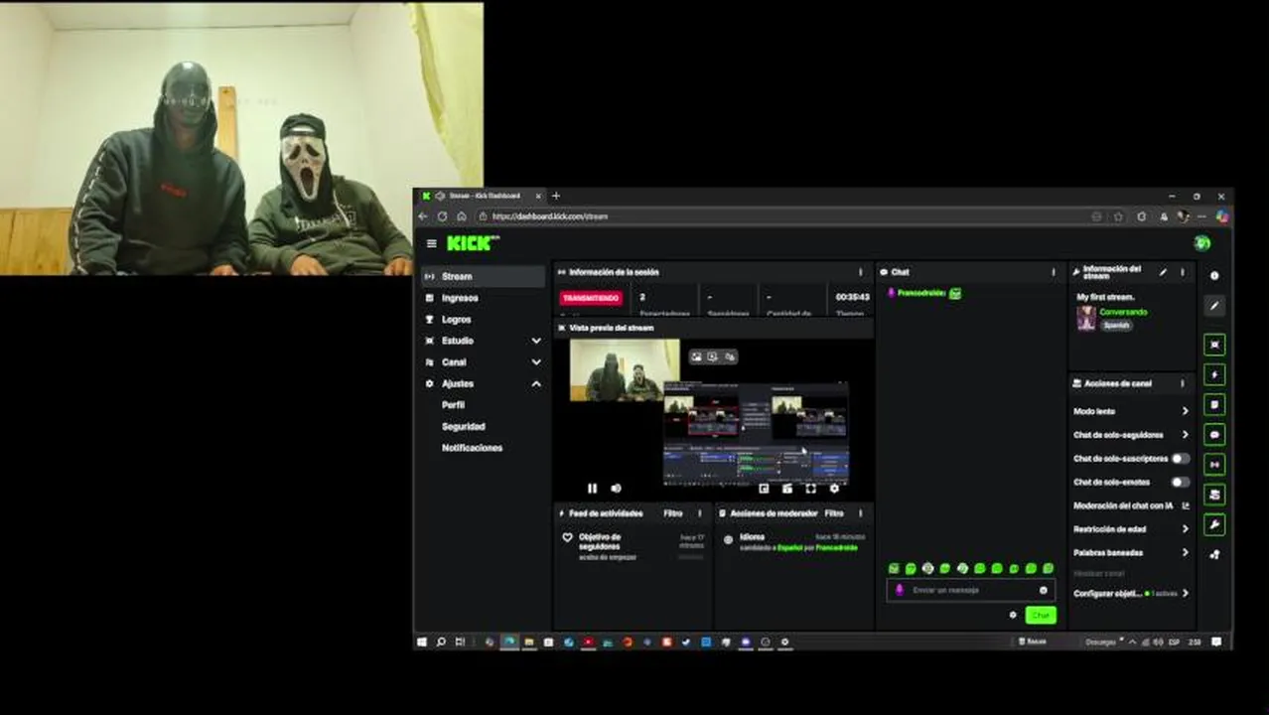The width and height of the screenshot is (1269, 715).
Task: Focus the Enviar un mensaje chat input
Action: pos(969,590)
